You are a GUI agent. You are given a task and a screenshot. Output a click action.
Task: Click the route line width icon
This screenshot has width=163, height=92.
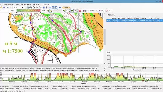pyautogui.click(x=64, y=11)
